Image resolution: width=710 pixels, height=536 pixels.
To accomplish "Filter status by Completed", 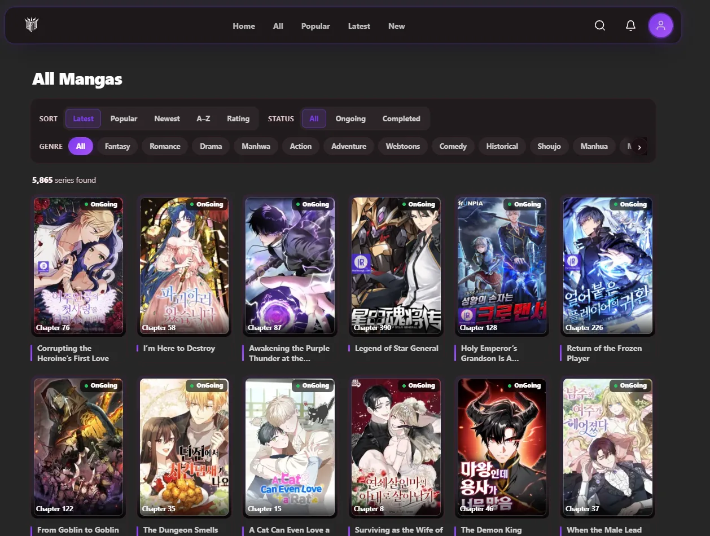I will click(x=401, y=118).
